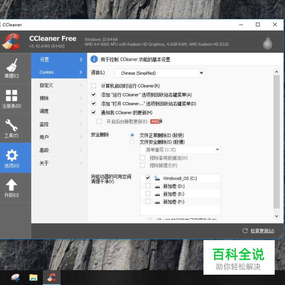The image size is (285, 285).
Task: Toggle 擦除备用数据流 checkbox
Action: pos(142,158)
